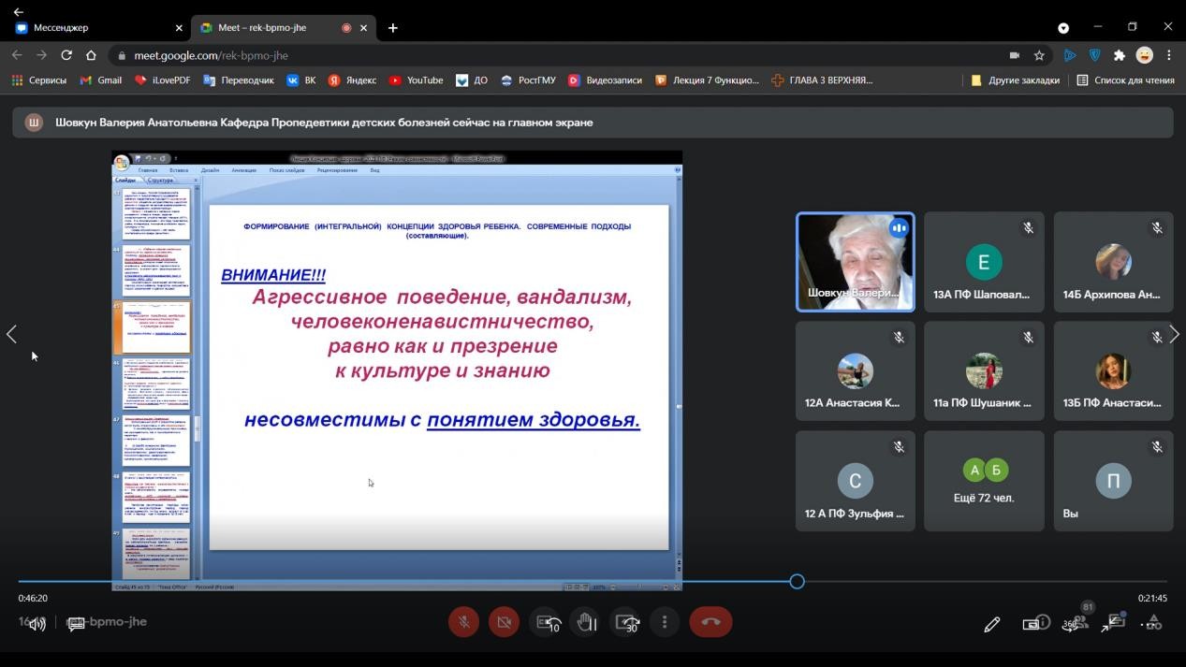Open the Extensions puzzle icon

(x=1119, y=55)
